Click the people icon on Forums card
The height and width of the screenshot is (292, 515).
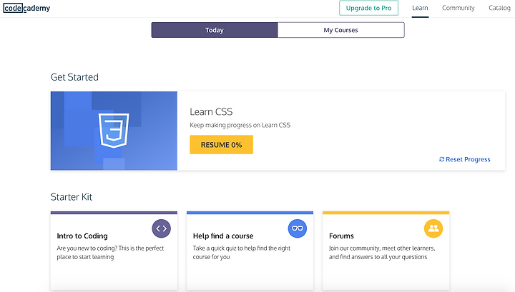tap(433, 228)
